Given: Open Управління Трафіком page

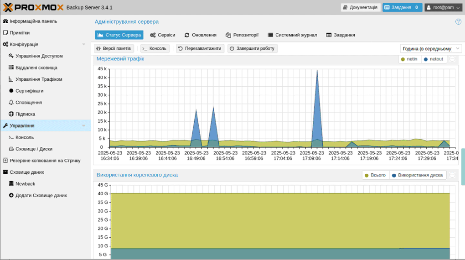Looking at the screenshot, I should (x=38, y=79).
